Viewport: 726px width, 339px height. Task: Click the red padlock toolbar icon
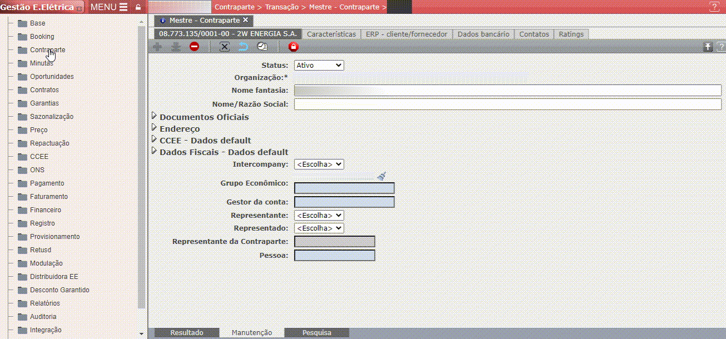(x=294, y=47)
